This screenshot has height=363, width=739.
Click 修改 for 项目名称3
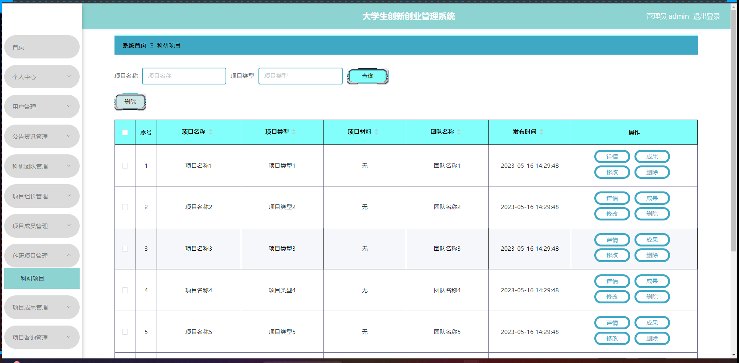click(x=612, y=255)
